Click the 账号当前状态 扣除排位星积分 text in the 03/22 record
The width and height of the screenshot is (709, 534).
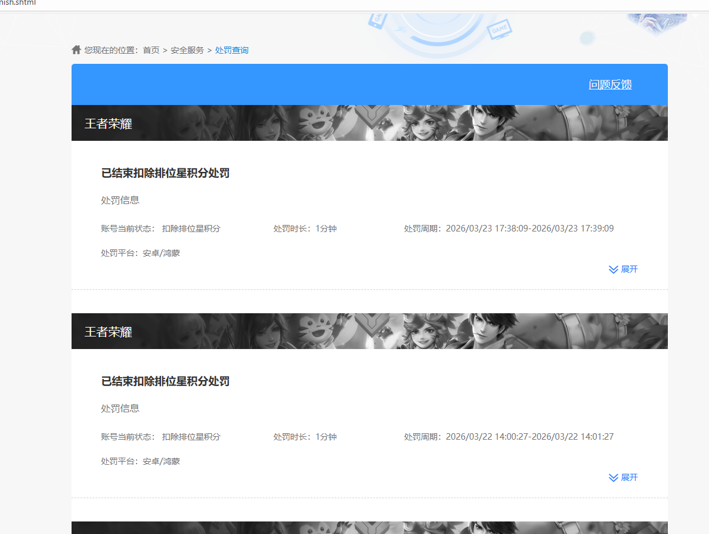[x=160, y=437]
